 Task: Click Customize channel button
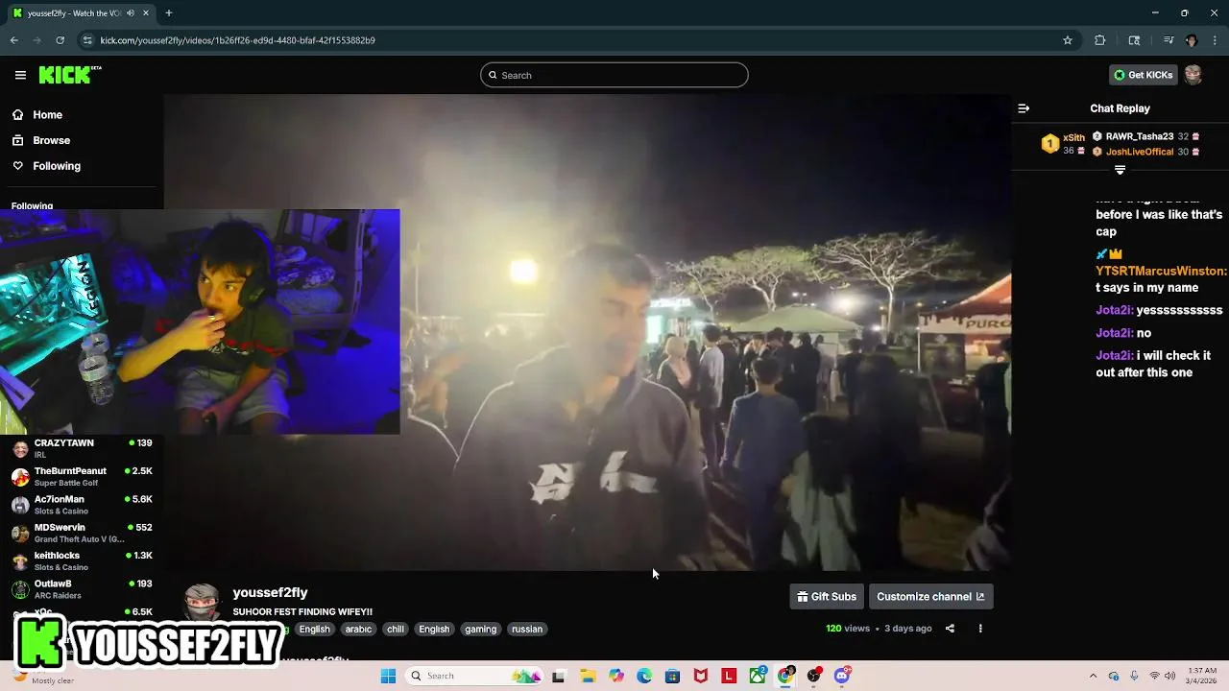point(930,597)
